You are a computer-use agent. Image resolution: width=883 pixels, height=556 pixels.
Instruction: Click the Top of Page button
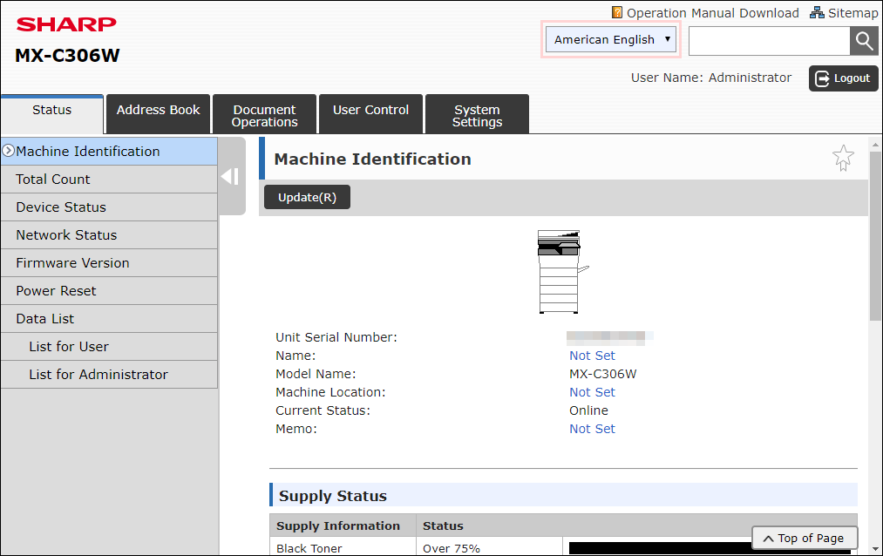tap(805, 539)
